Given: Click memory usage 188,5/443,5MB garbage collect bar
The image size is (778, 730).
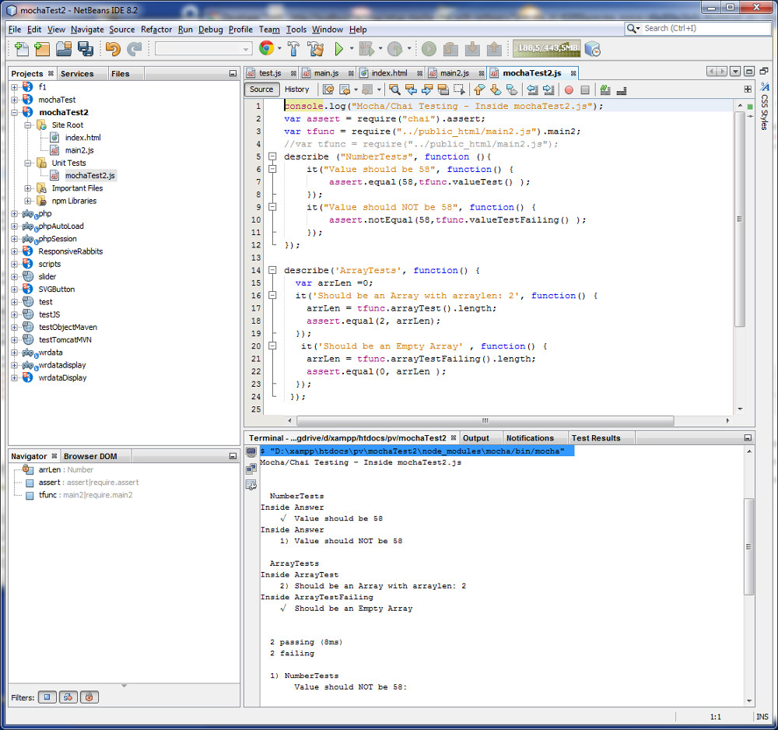Looking at the screenshot, I should coord(547,48).
